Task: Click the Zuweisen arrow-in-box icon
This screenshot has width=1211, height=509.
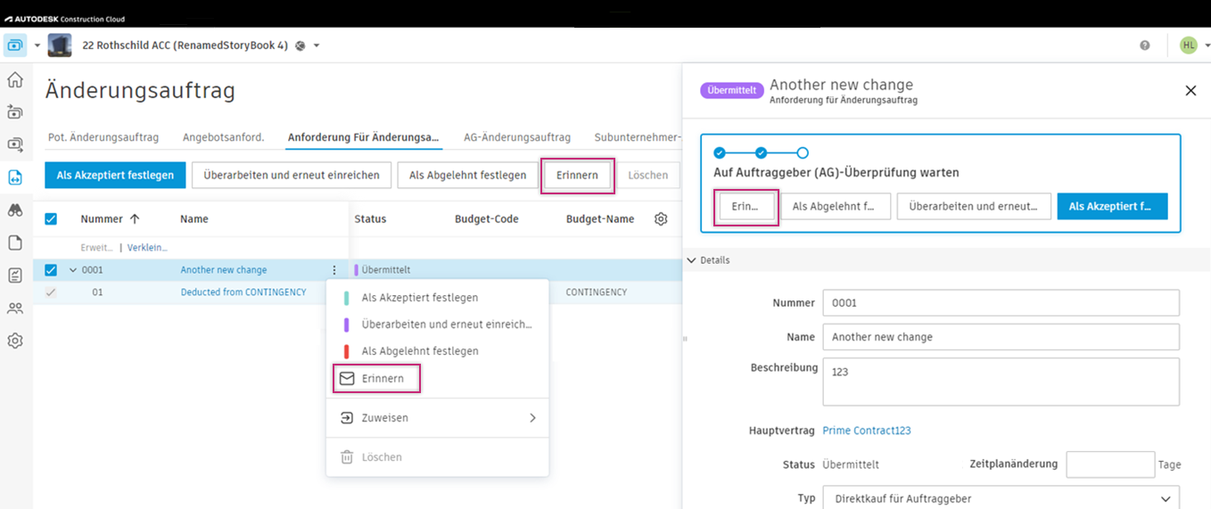Action: 347,417
